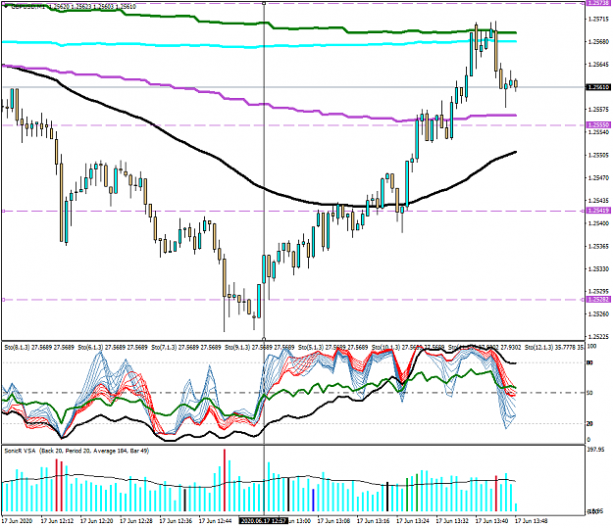Click the 17 Jun 13:40 time axis label

[x=491, y=521]
